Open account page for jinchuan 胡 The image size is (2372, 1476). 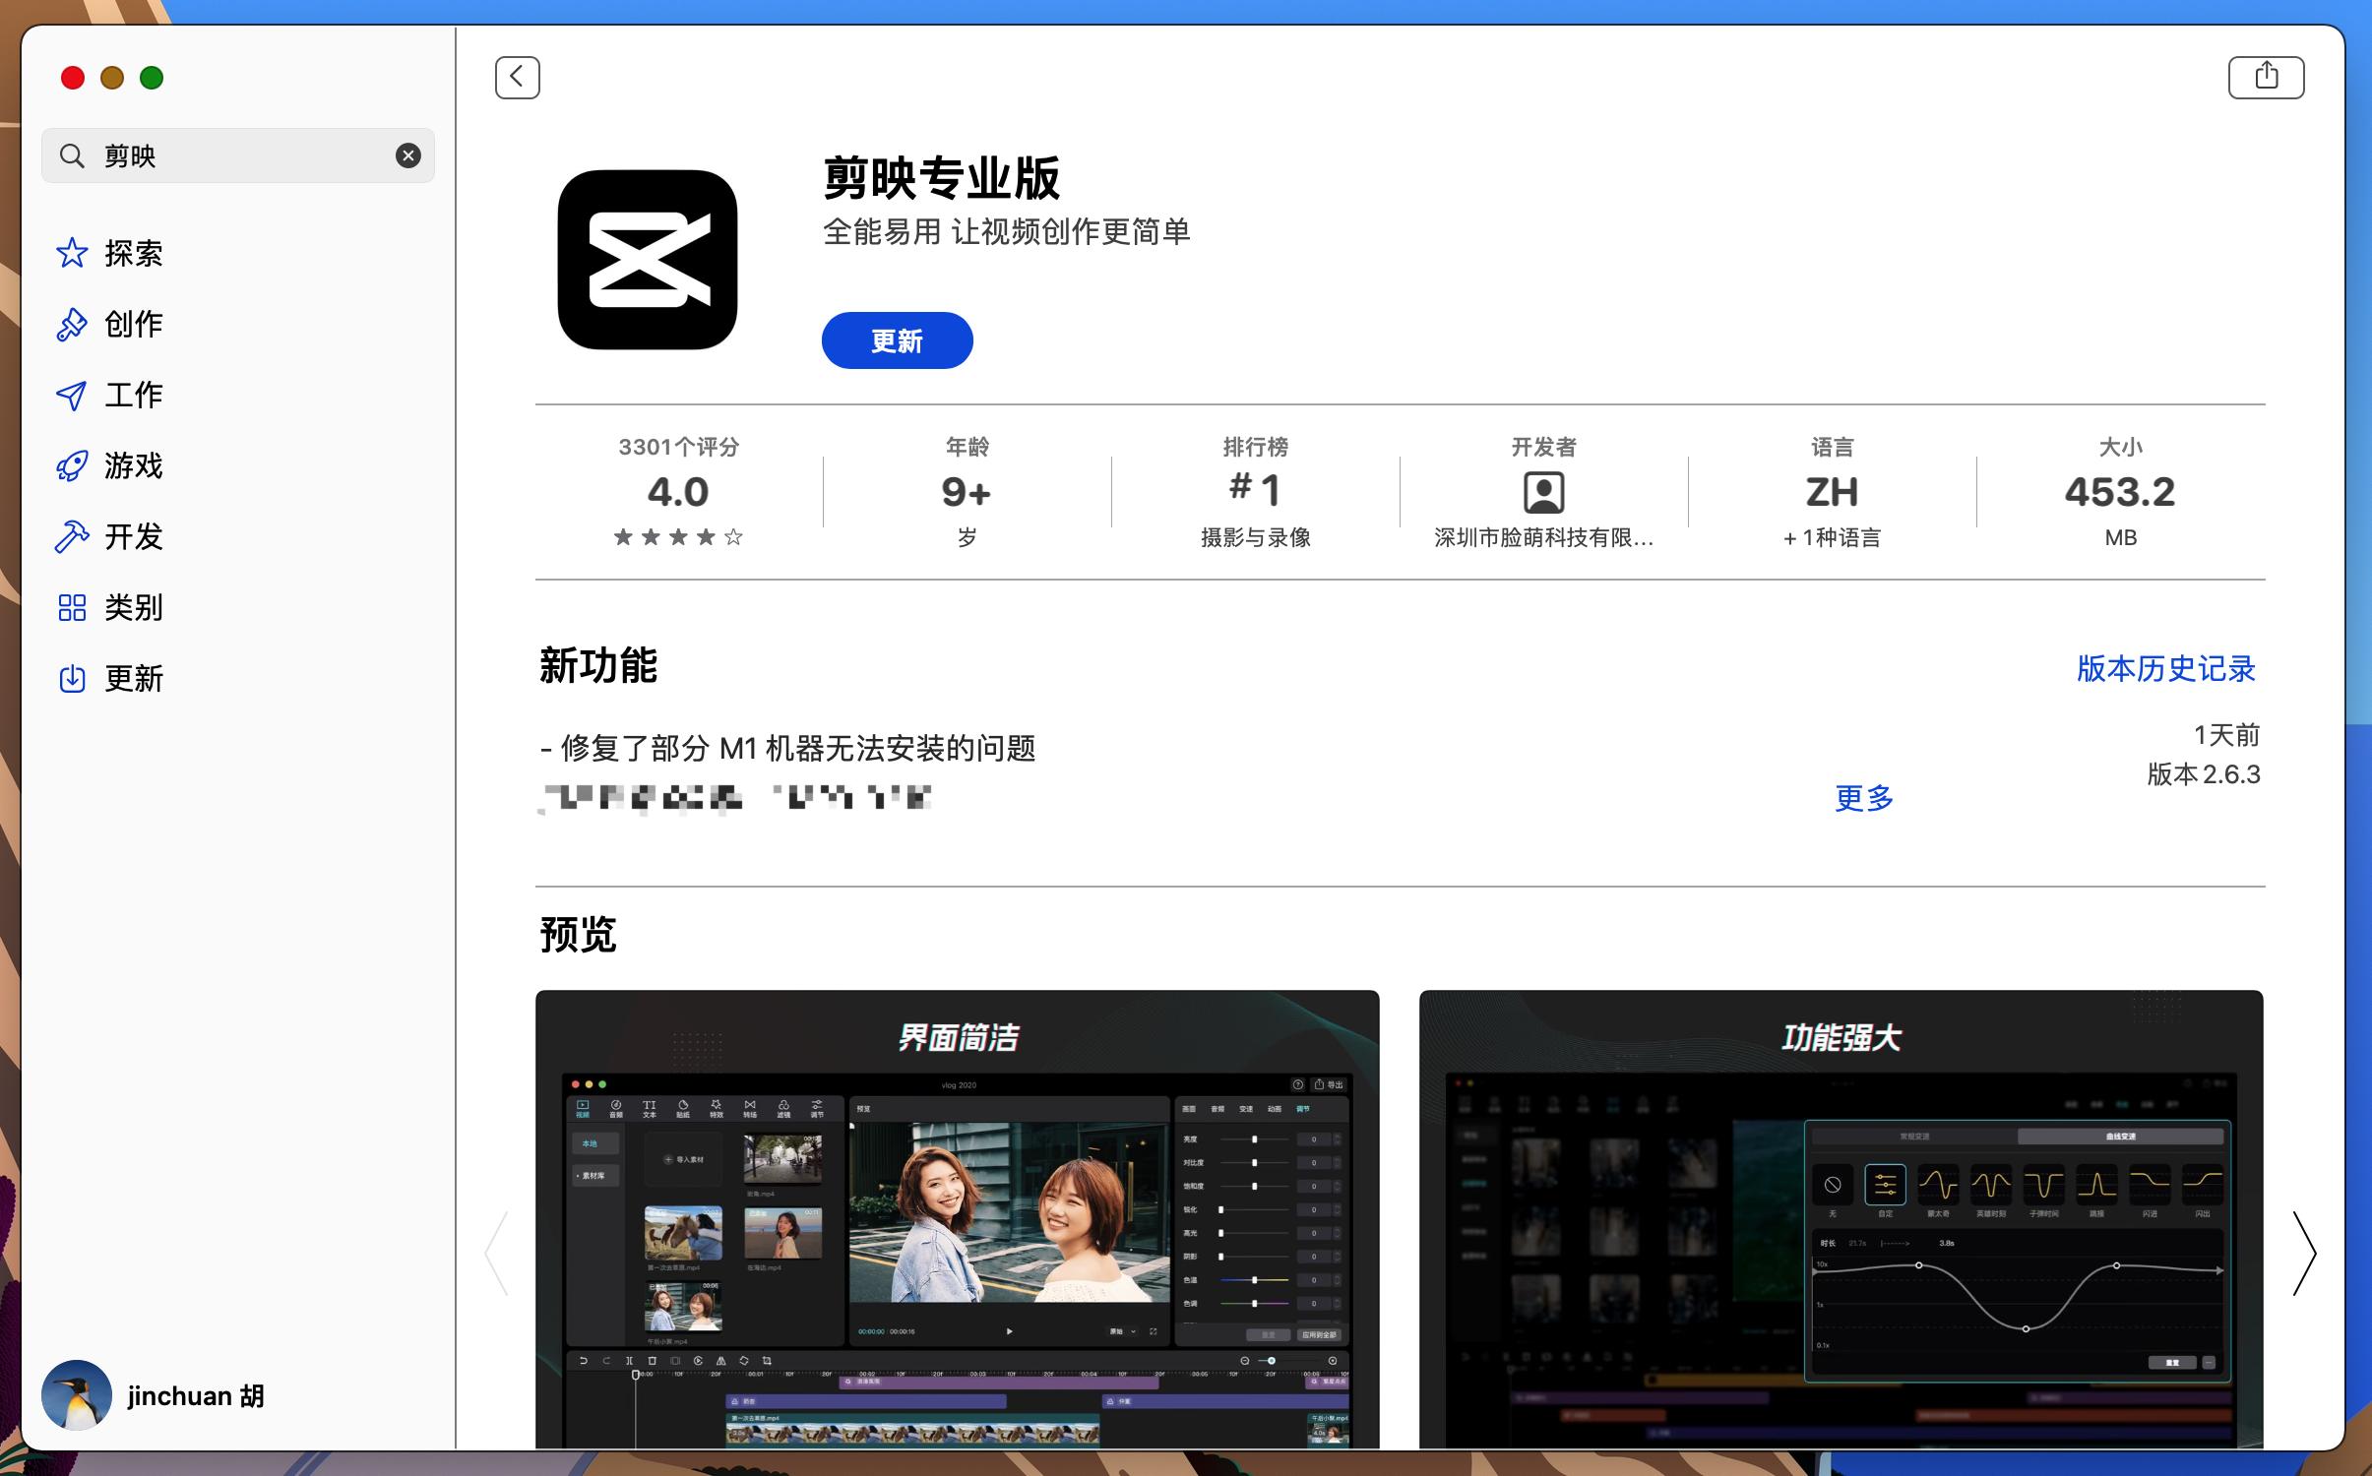(x=157, y=1395)
